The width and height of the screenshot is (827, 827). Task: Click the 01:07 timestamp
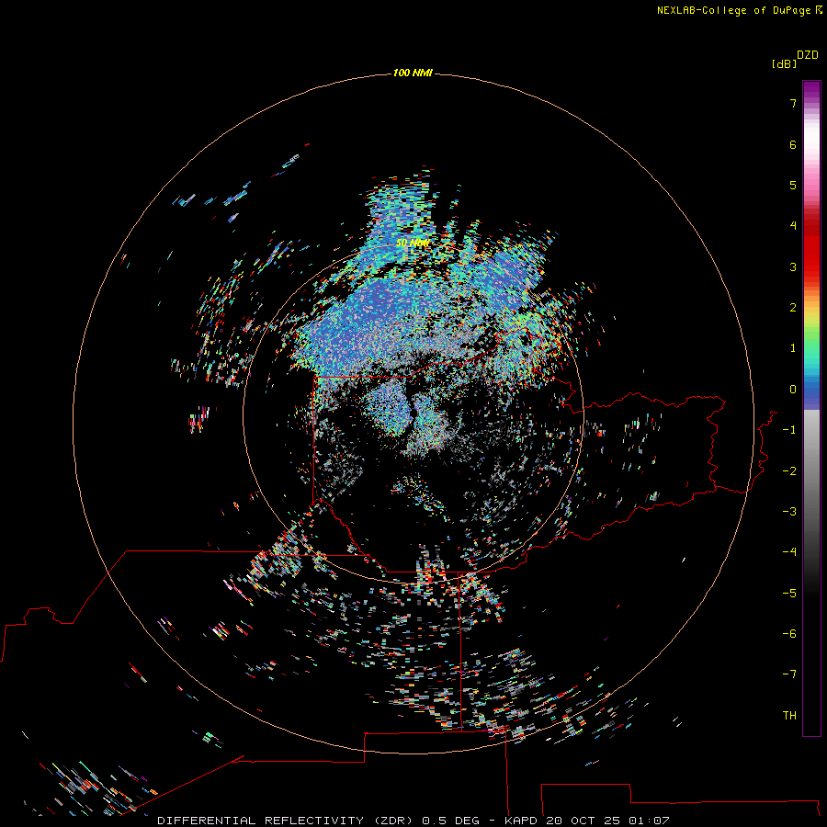click(651, 821)
